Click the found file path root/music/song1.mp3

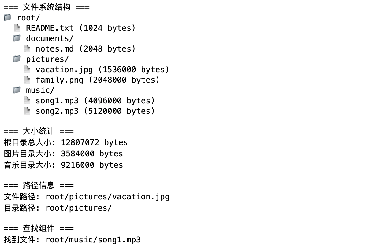coord(93,240)
